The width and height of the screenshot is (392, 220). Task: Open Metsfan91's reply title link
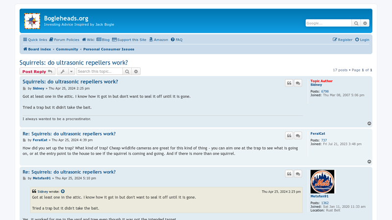point(69,172)
